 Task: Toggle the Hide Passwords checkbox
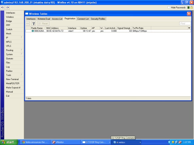169,7
